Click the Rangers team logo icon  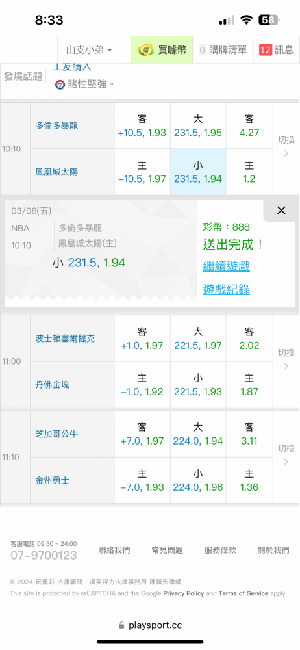click(60, 84)
